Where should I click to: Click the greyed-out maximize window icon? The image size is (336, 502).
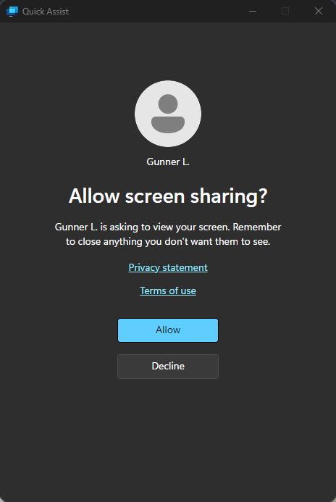285,11
